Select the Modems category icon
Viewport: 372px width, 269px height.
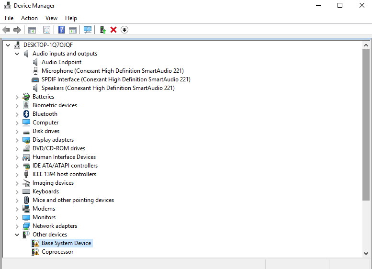26,209
